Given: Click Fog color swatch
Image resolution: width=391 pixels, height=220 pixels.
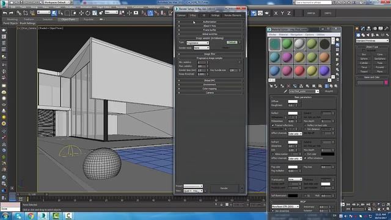Looking at the screenshot, I should (293, 167).
